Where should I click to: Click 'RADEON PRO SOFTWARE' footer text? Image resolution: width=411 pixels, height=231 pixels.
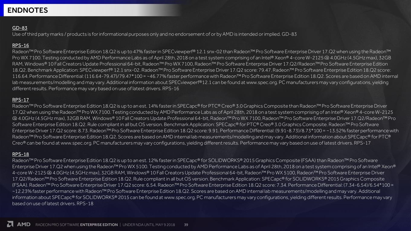pos(57,225)
